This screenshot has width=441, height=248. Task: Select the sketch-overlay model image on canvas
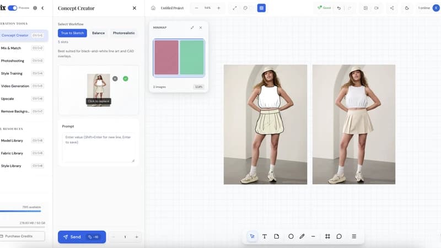(x=265, y=125)
